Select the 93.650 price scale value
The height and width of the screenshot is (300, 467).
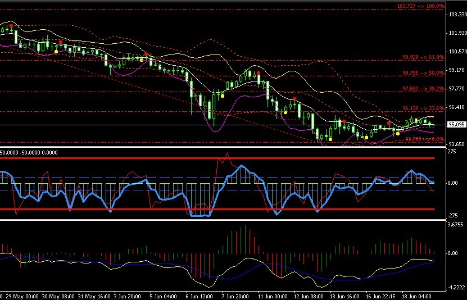click(456, 144)
